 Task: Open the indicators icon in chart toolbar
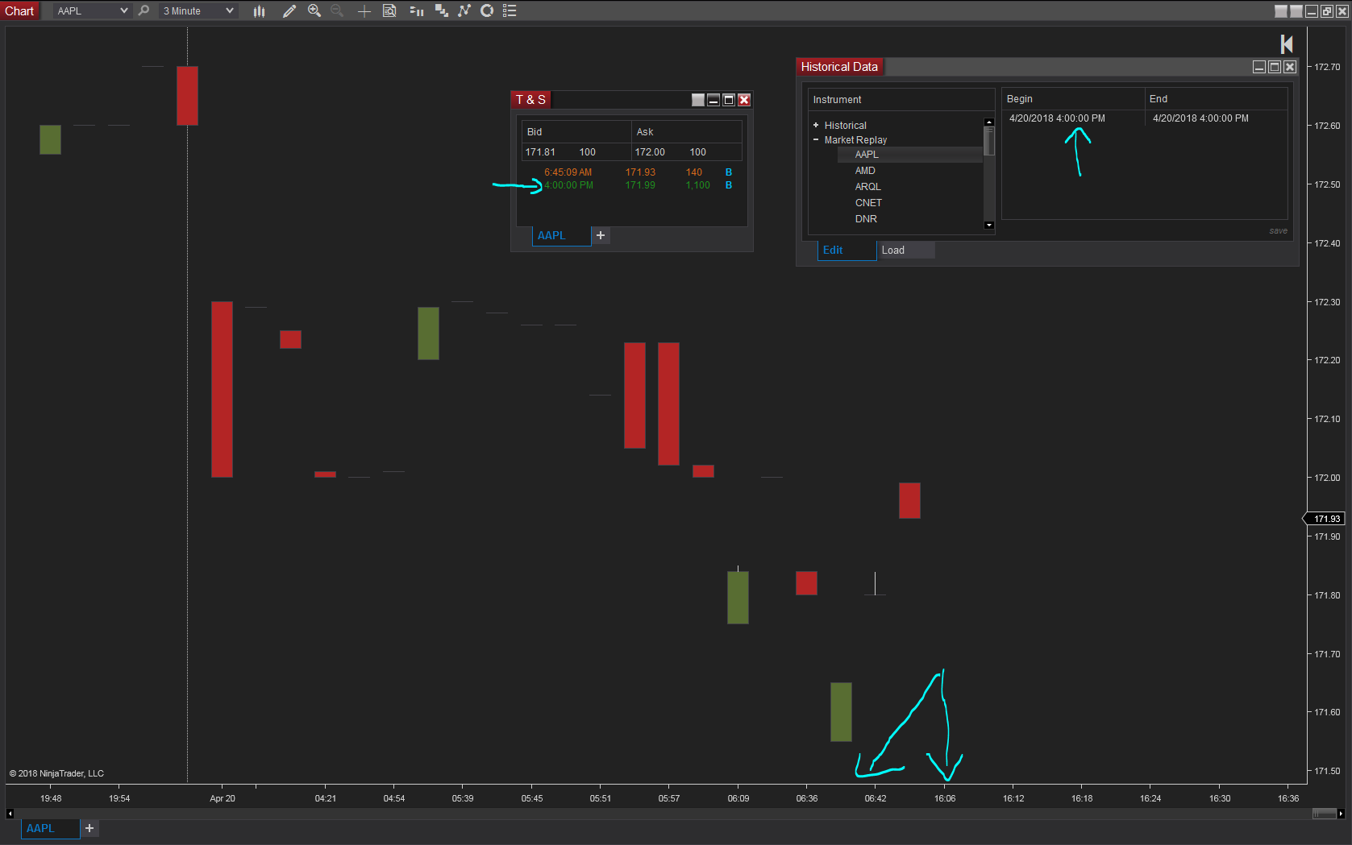[464, 10]
